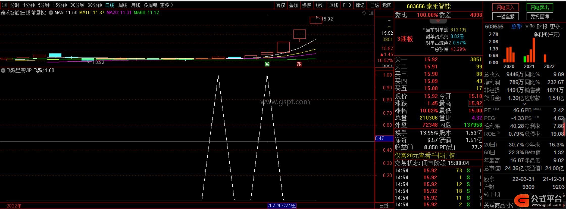This screenshot has height=209, width=566.
Task: Click the 返回 back button
Action: point(387,5)
